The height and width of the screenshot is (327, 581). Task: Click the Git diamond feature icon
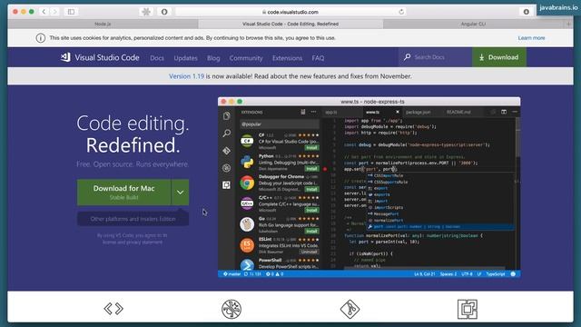pyautogui.click(x=350, y=309)
